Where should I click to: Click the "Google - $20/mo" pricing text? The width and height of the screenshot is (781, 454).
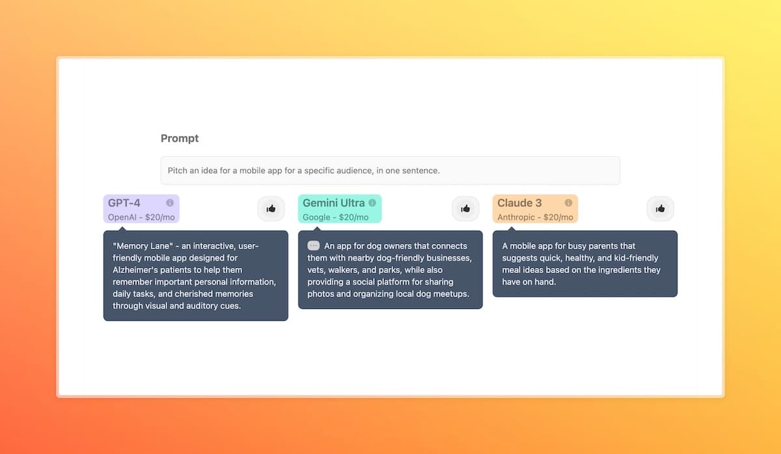[x=336, y=217]
